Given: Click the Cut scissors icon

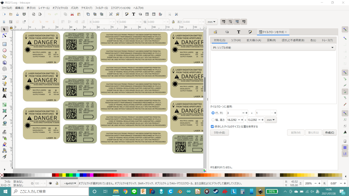Looking at the screenshot, I should (72, 14).
